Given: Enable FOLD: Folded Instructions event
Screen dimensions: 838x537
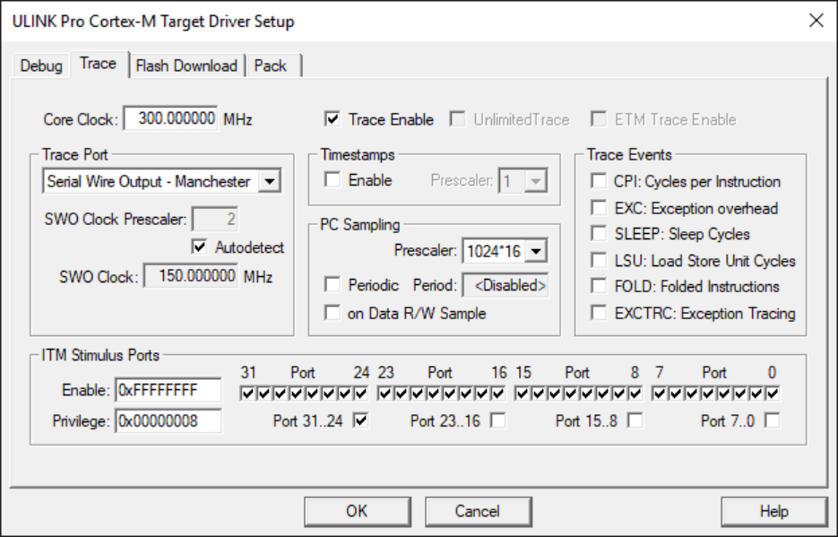Looking at the screenshot, I should (599, 286).
